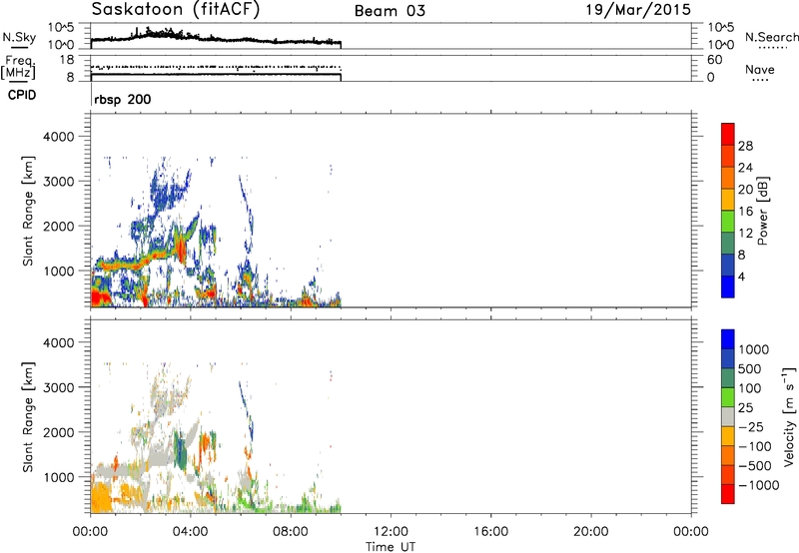The width and height of the screenshot is (799, 553).
Task: Click the 'Saskatoon (fitACF)' title text
Action: pyautogui.click(x=176, y=10)
